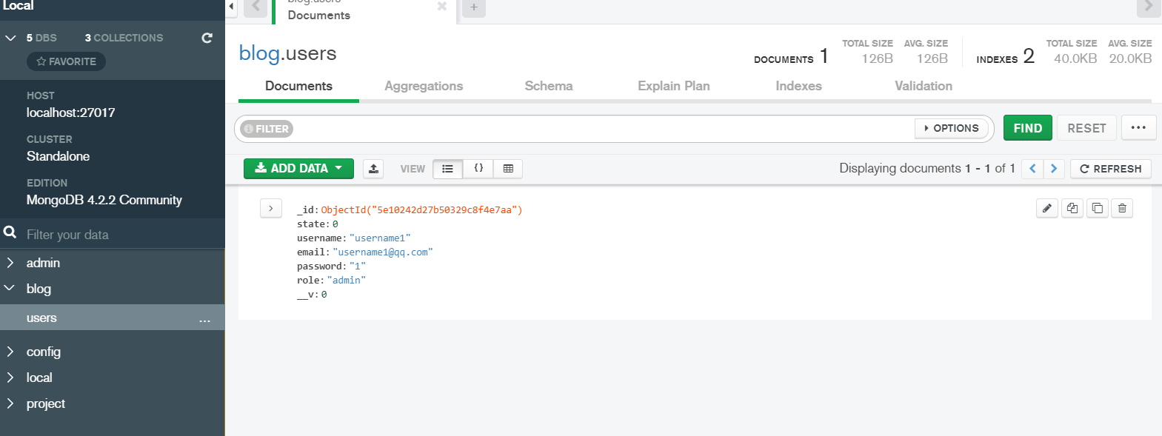
Task: Edit document with pencil icon
Action: tap(1046, 208)
